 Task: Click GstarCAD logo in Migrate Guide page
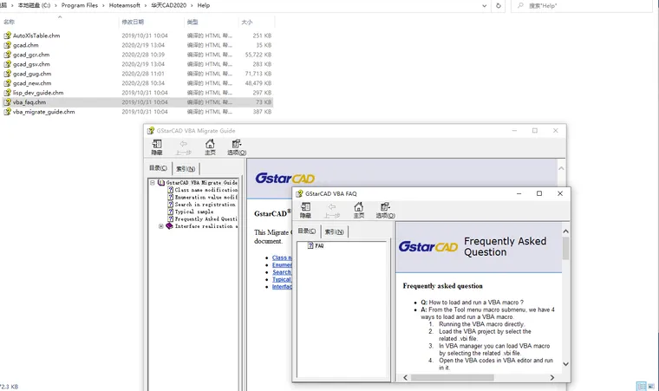(x=285, y=179)
